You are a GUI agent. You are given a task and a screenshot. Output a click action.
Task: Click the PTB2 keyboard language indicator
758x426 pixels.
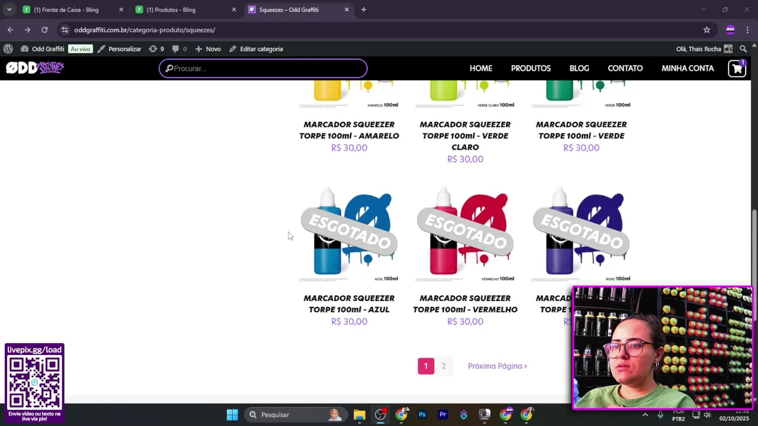(x=679, y=419)
